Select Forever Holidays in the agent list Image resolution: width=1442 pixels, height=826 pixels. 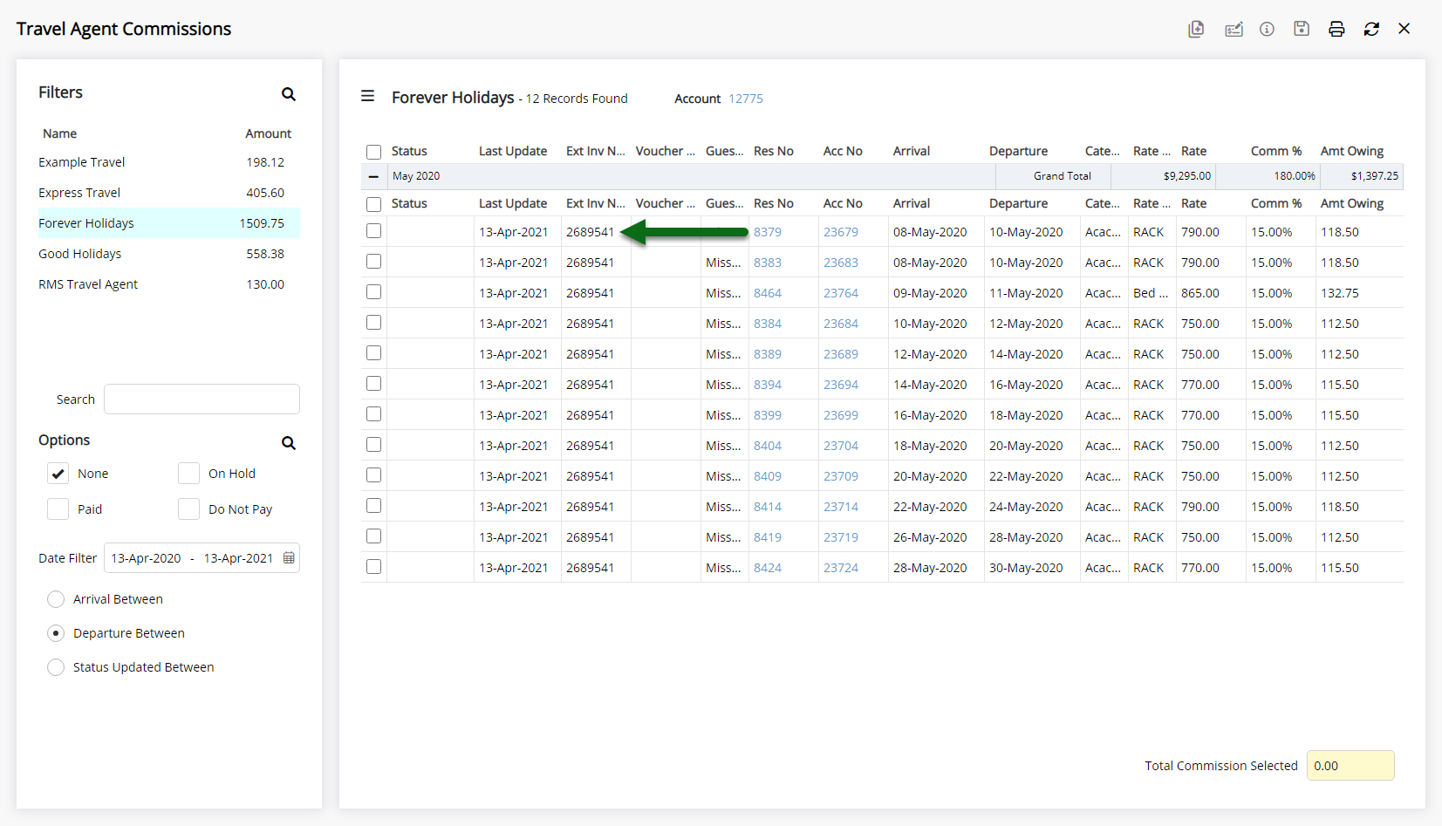(169, 223)
